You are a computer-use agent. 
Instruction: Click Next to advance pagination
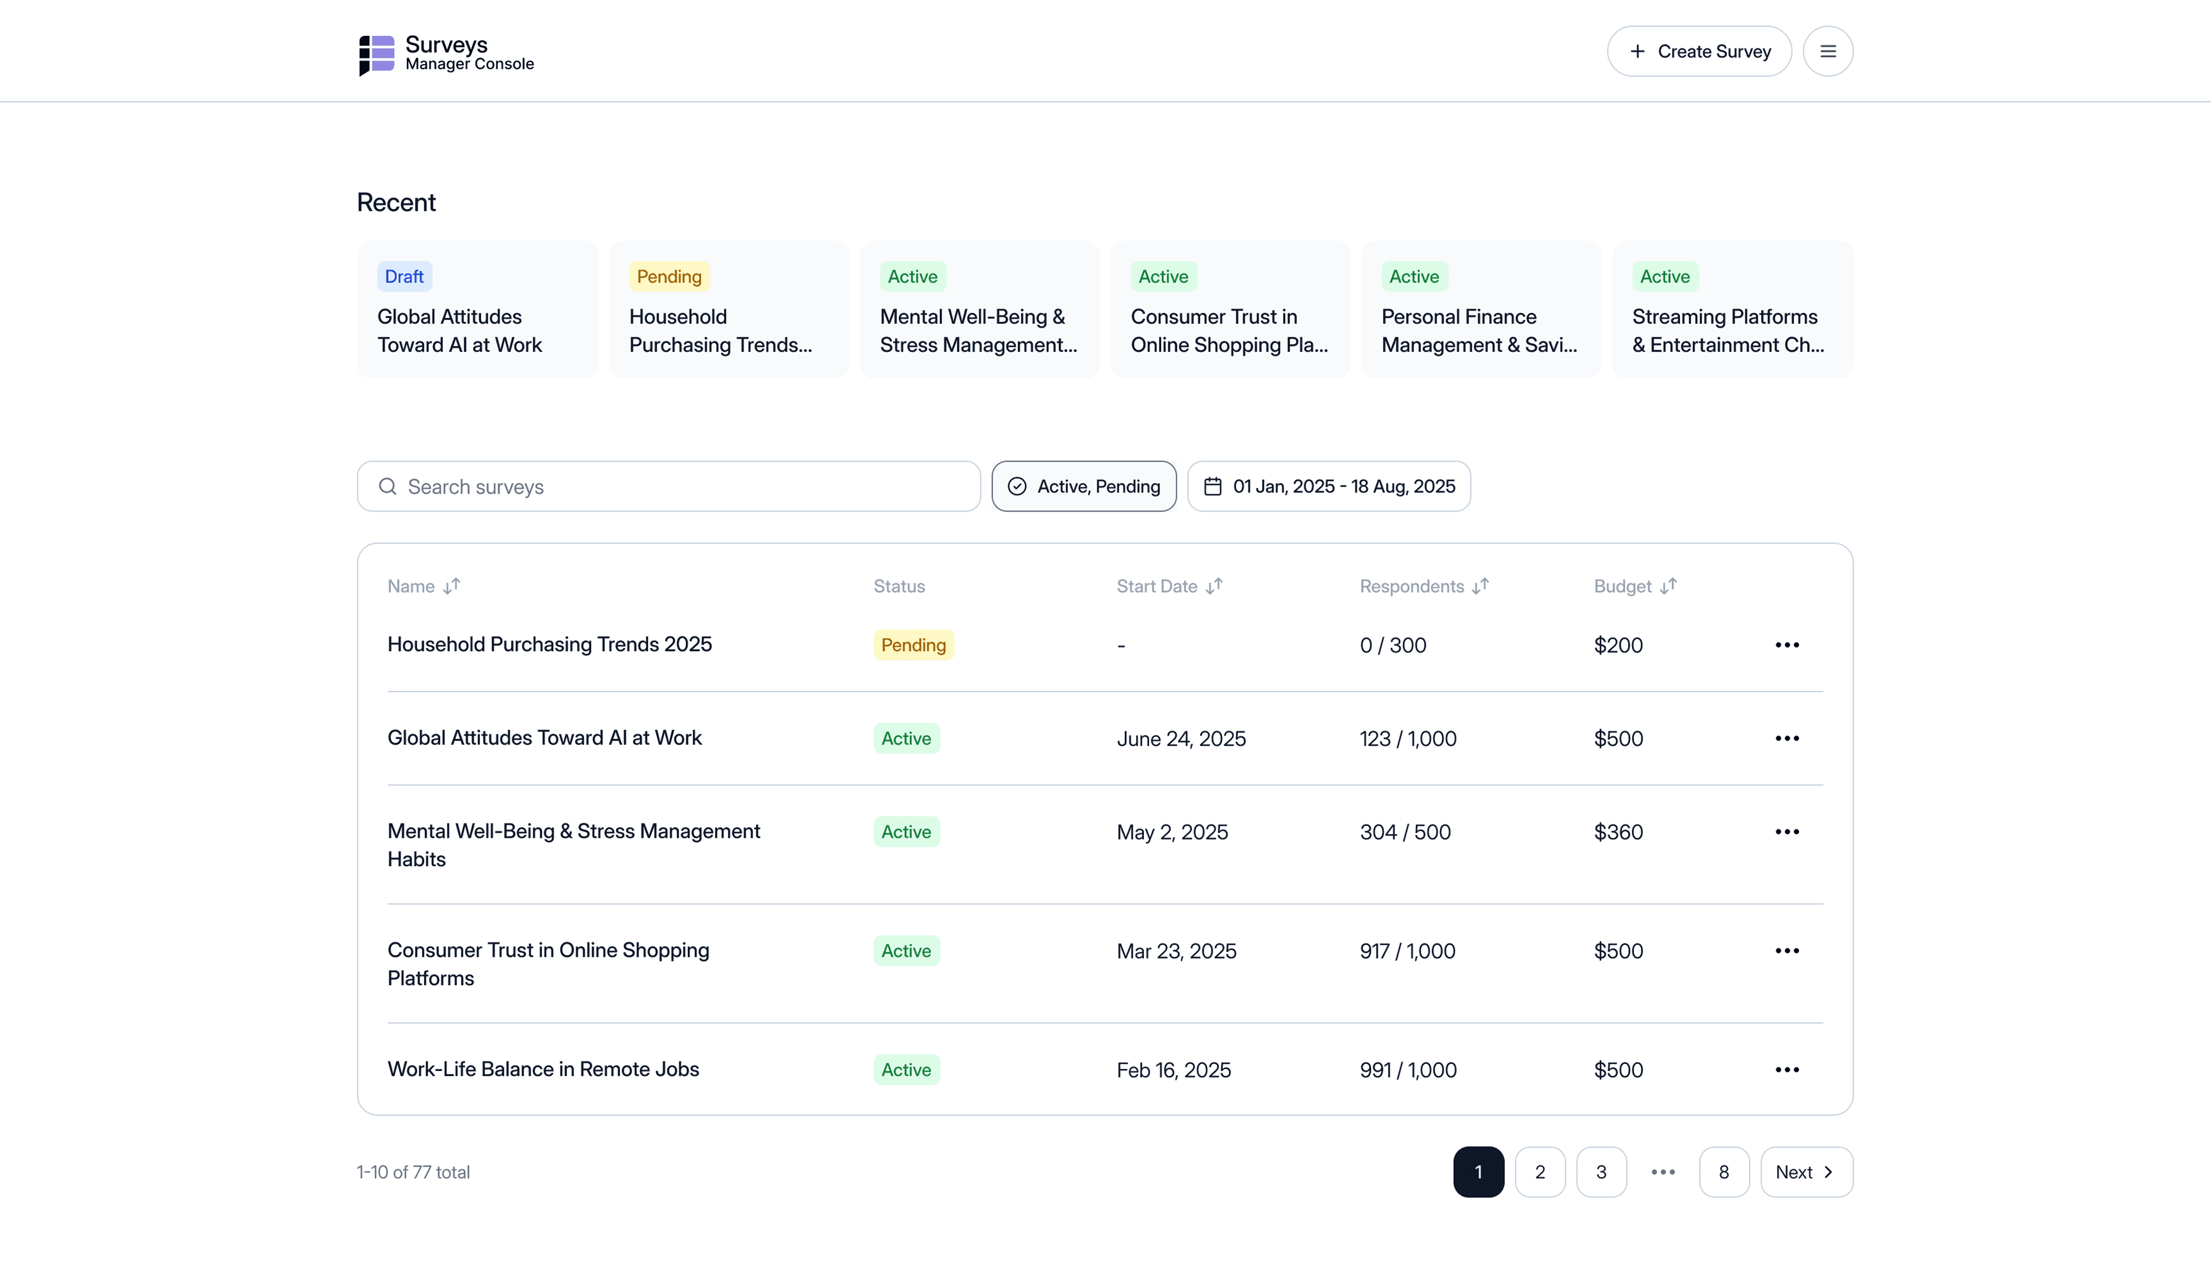[x=1805, y=1172]
